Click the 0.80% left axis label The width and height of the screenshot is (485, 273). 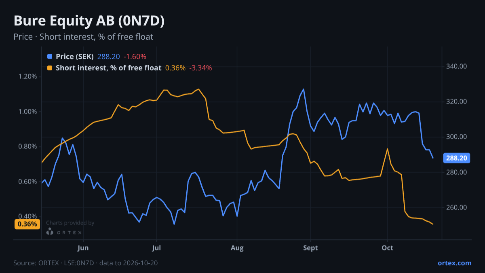click(27, 146)
